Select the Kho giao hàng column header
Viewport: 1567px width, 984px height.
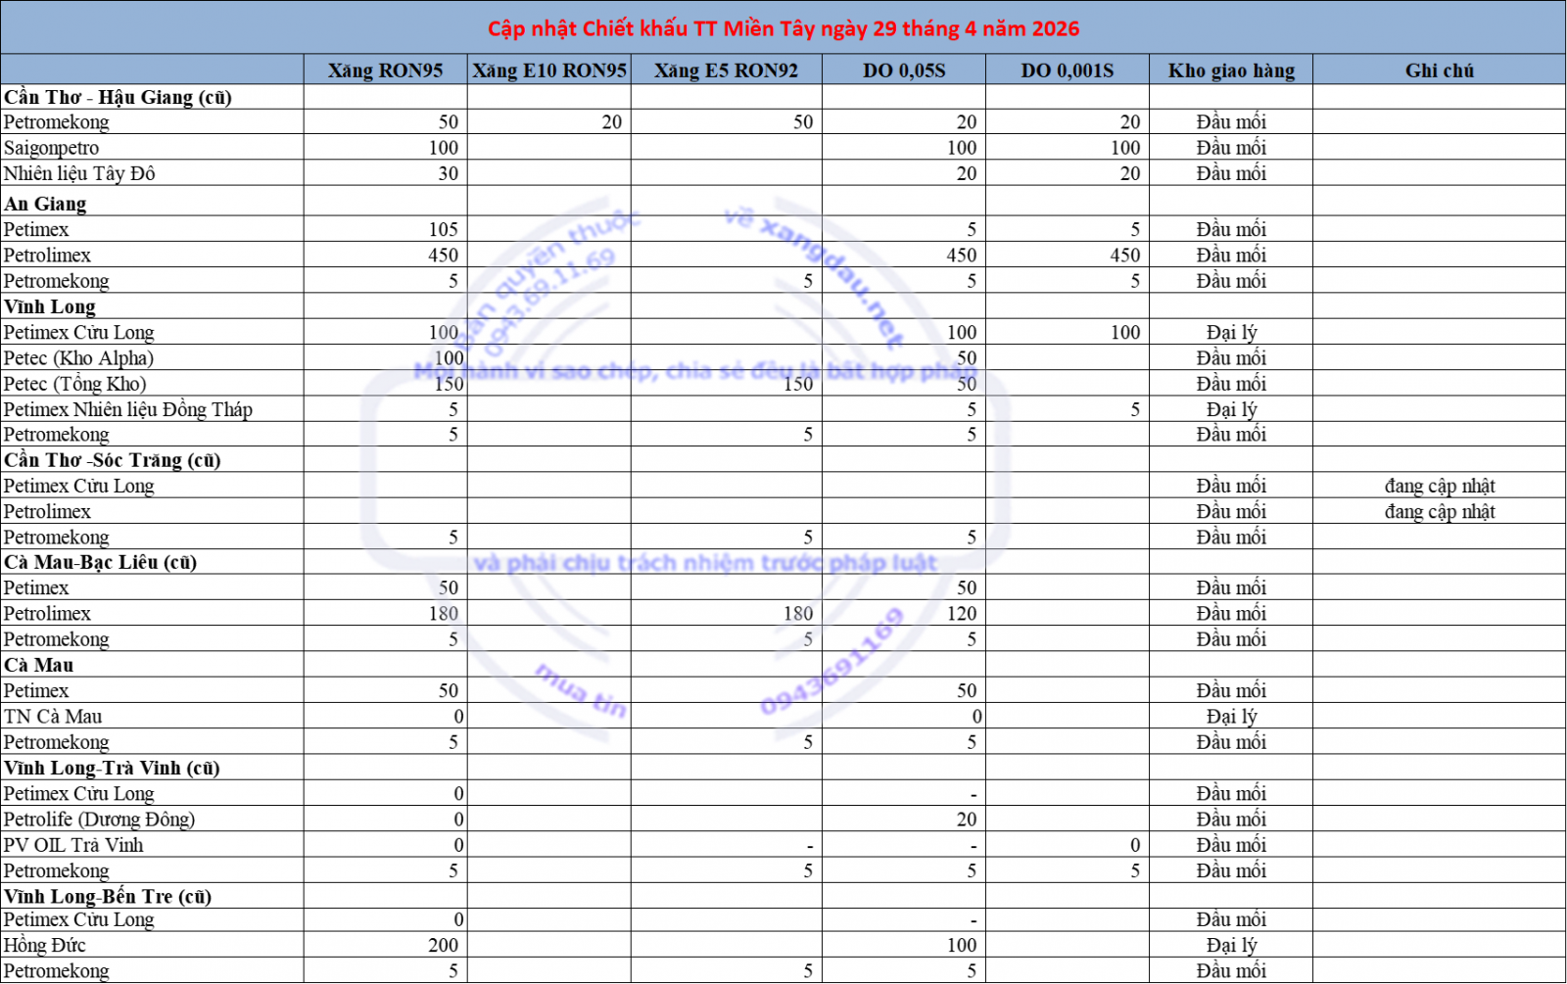pos(1231,70)
